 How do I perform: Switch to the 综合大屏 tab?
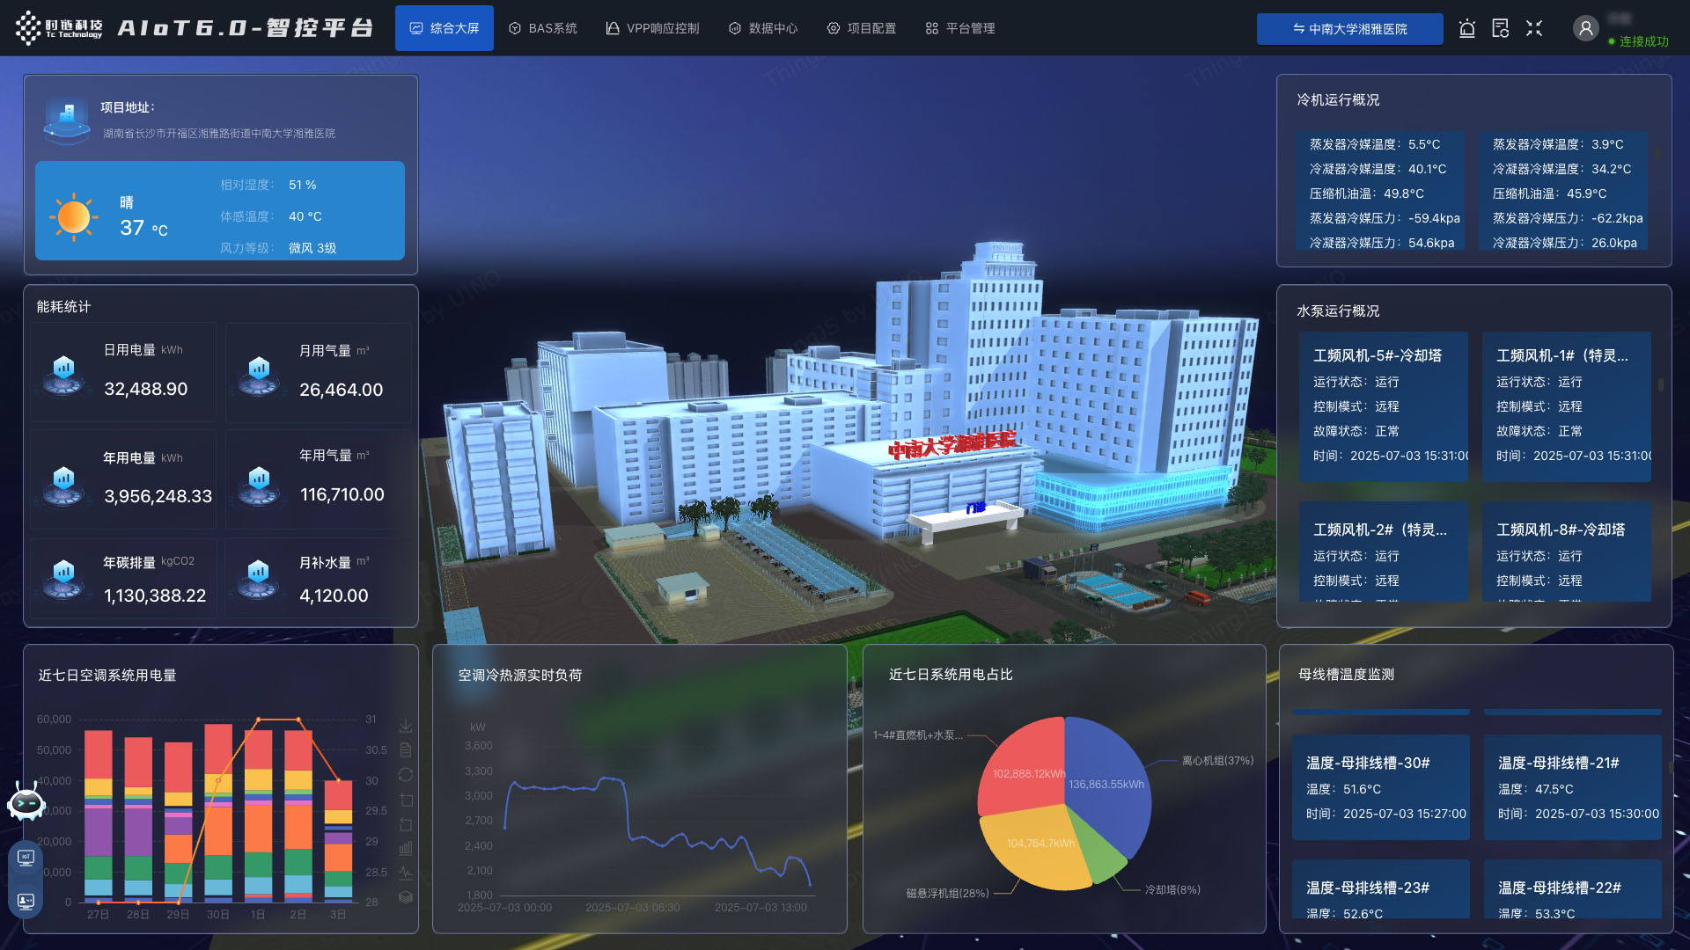pos(445,28)
